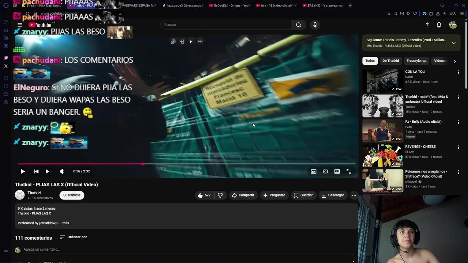Click the RGX overlay button
This screenshot has width=468, height=263.
pos(200,42)
